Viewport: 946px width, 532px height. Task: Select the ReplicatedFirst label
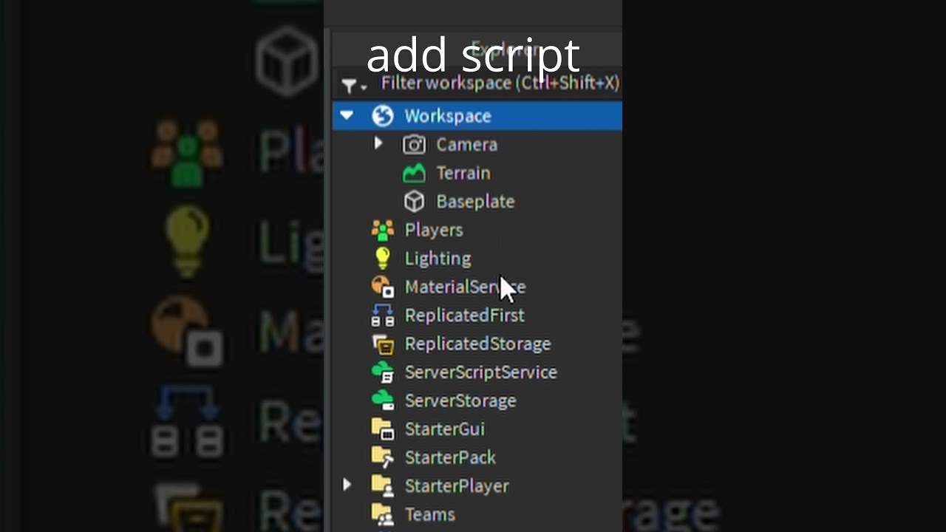tap(464, 316)
